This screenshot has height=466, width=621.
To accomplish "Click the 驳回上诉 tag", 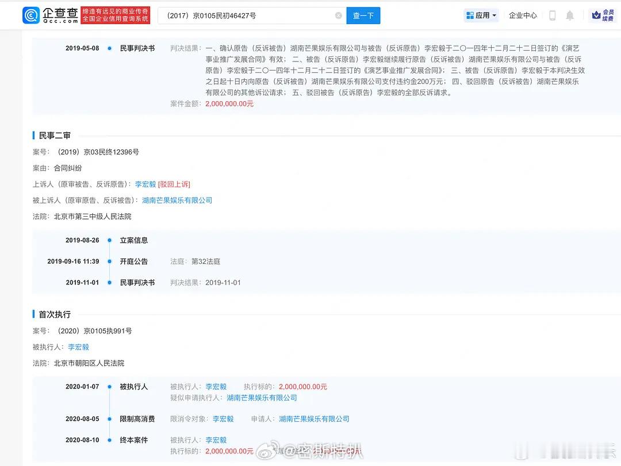I will click(174, 184).
